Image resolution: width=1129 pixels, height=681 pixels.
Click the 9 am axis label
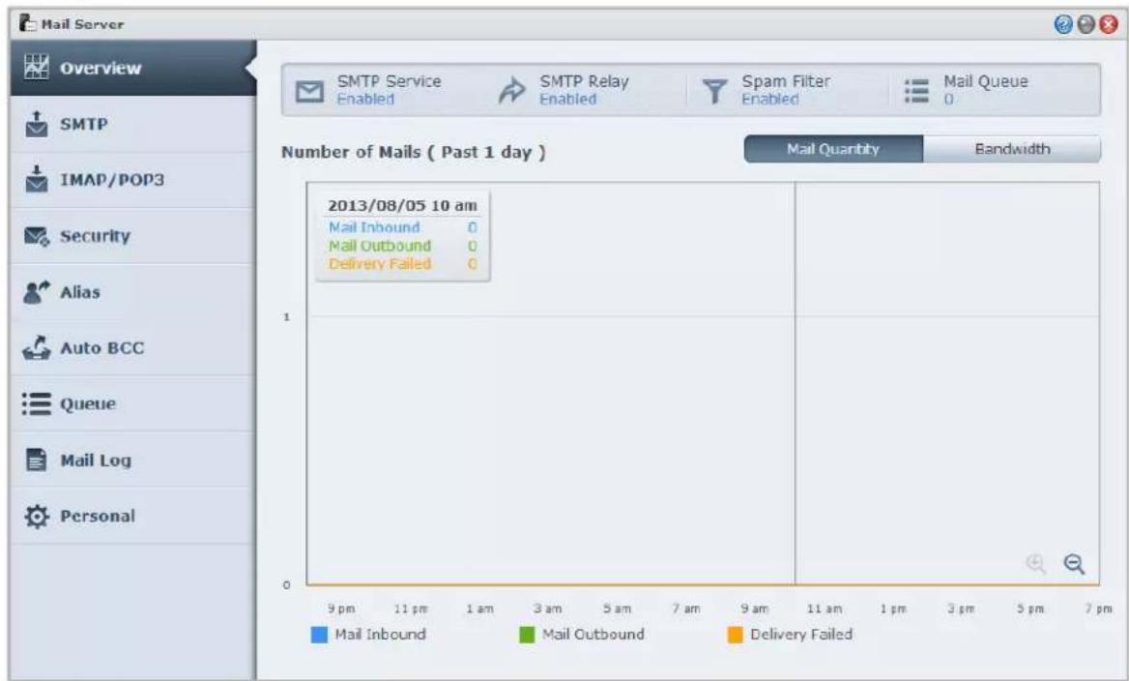tap(755, 609)
